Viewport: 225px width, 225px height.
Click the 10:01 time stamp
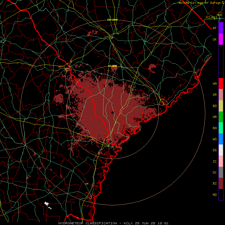[163, 223]
